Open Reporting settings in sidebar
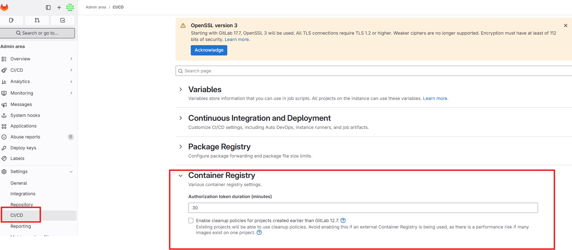 [21, 226]
